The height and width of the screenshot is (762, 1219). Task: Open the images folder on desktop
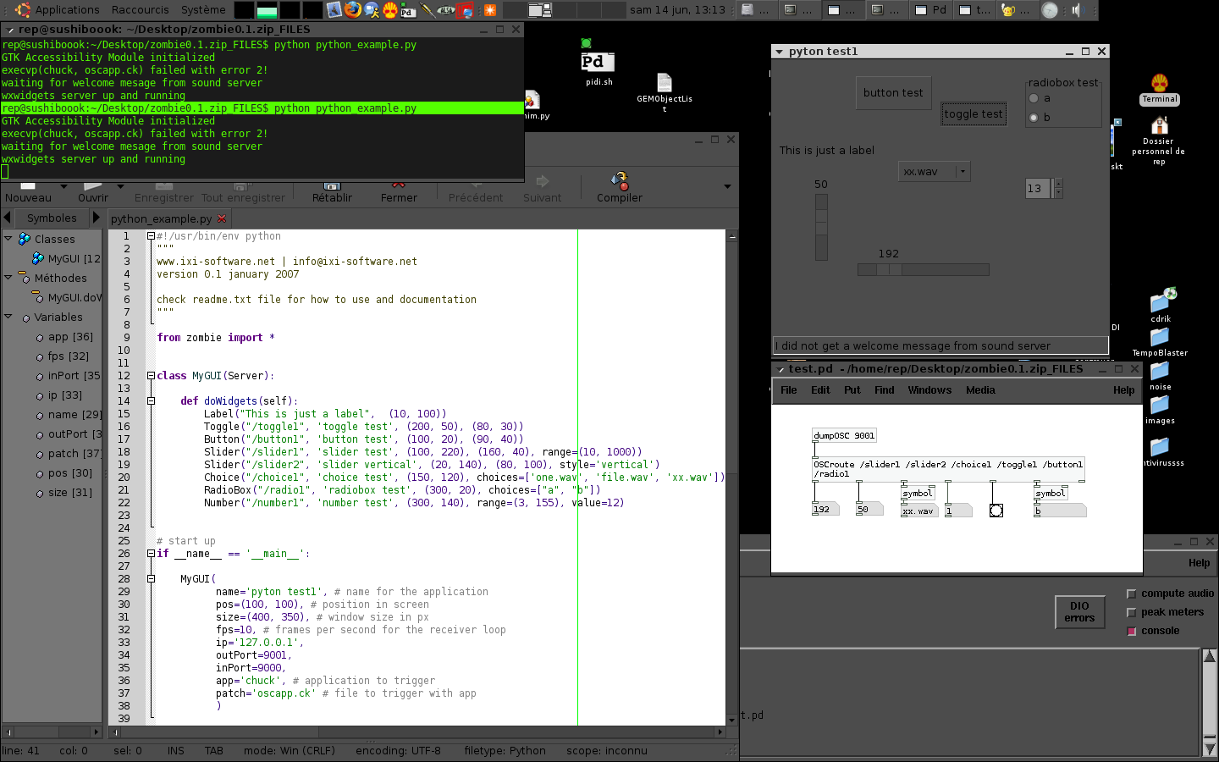[x=1160, y=409]
